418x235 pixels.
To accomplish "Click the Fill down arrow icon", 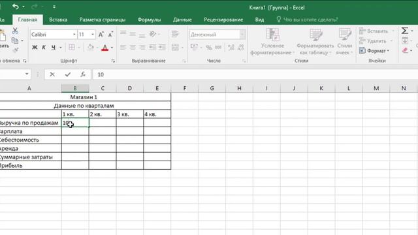I will tap(405, 40).
